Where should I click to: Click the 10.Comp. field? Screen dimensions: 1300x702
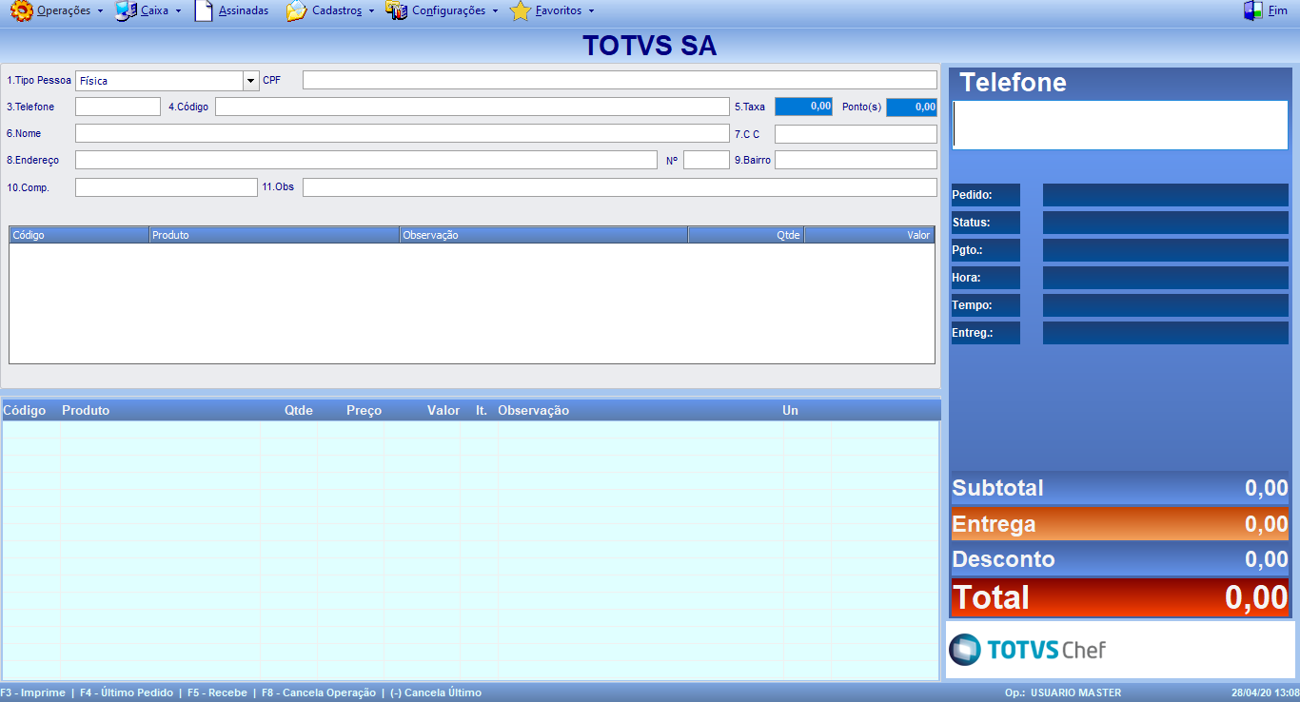click(167, 187)
